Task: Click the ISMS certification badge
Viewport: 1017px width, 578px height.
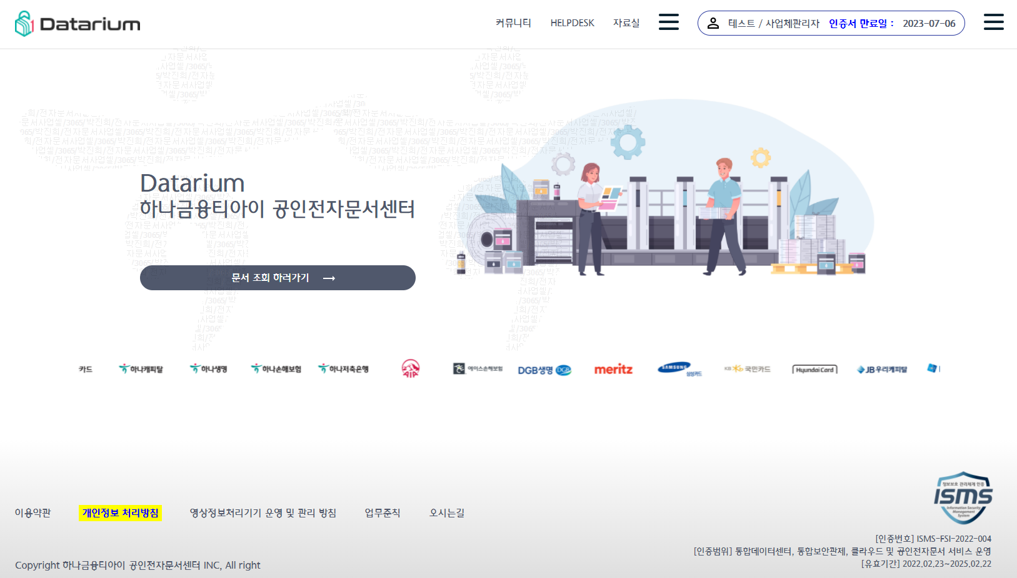Action: click(x=963, y=497)
